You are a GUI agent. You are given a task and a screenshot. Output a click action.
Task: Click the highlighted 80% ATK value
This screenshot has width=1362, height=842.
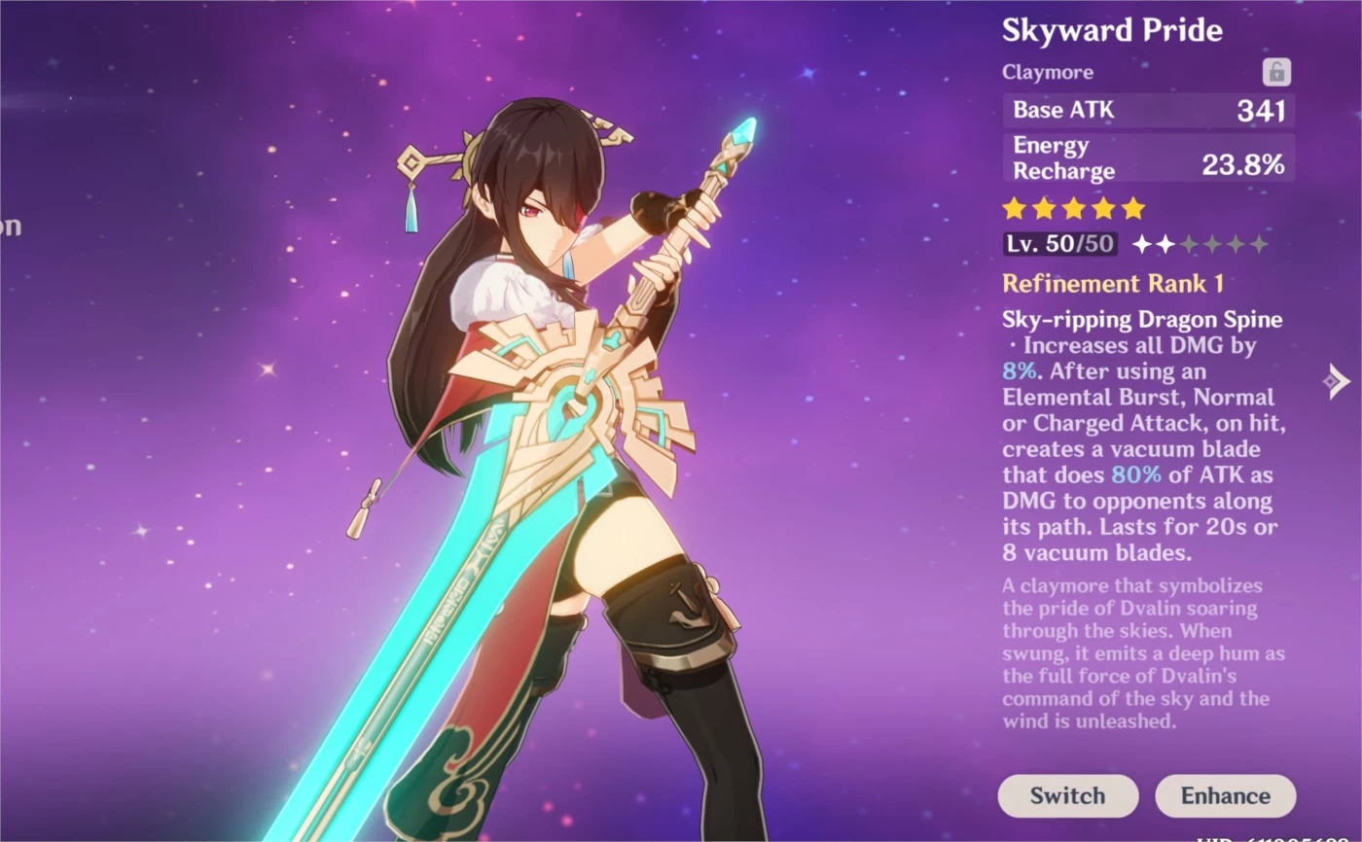(x=1136, y=475)
